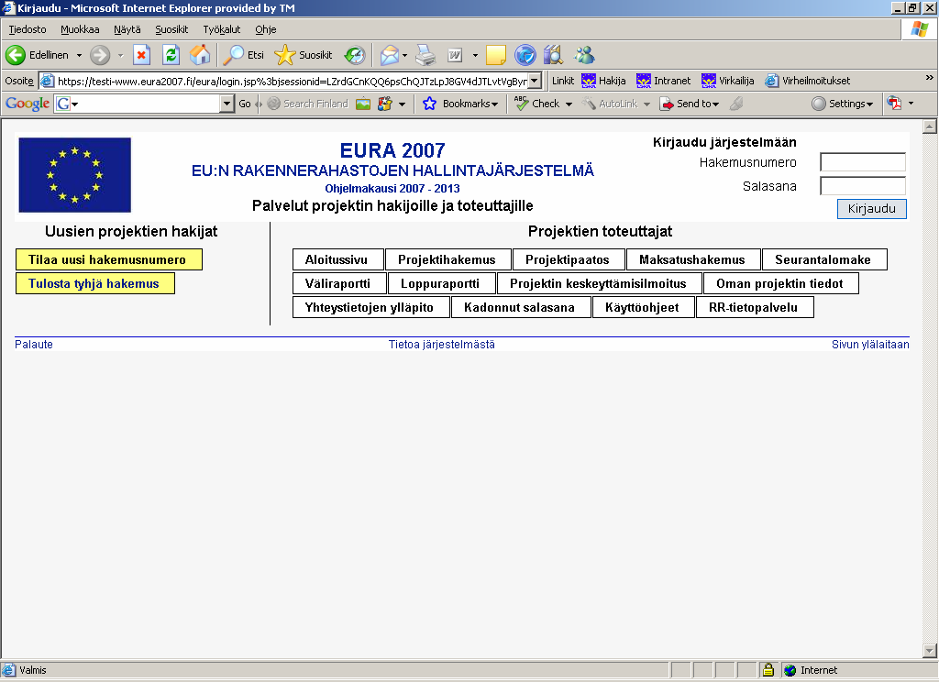Click the Google toolbar Go button

245,104
